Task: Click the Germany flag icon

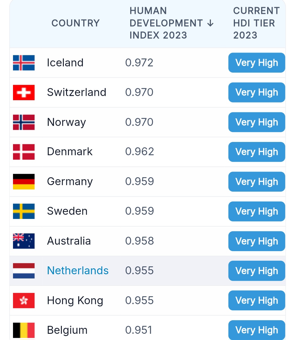Action: 24,181
